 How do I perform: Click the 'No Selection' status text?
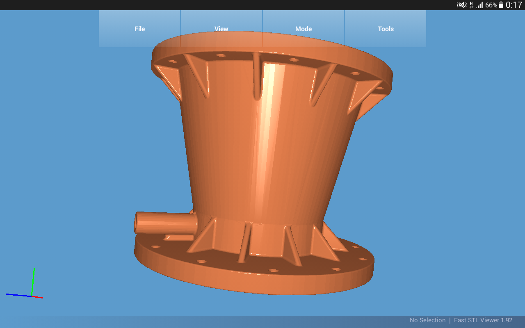pyautogui.click(x=427, y=320)
